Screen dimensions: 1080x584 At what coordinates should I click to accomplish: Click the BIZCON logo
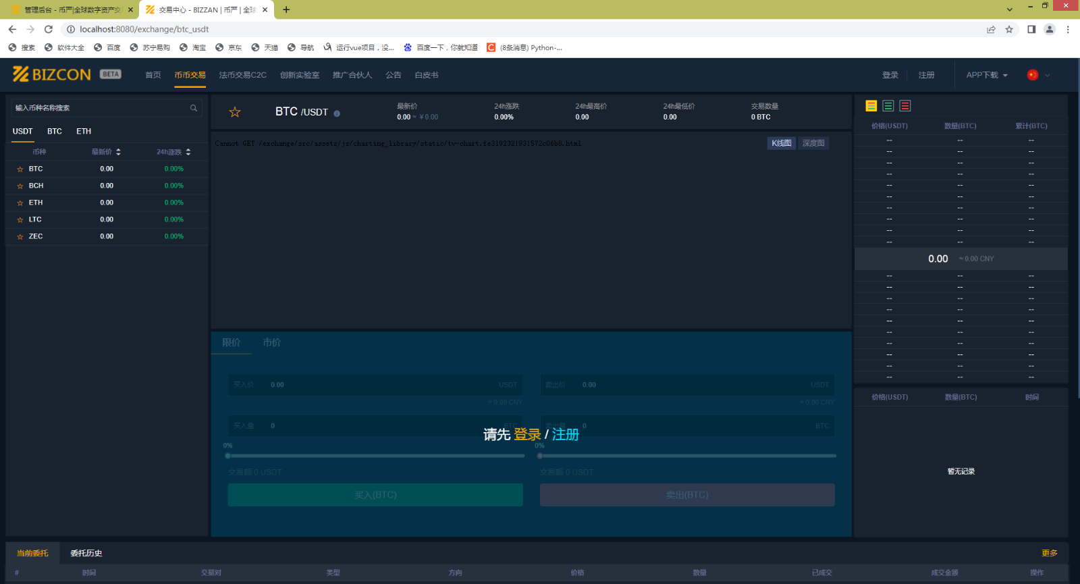click(x=53, y=74)
